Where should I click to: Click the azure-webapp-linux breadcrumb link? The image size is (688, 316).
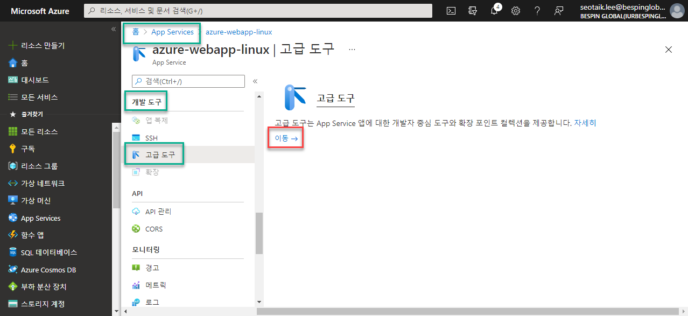(x=239, y=32)
